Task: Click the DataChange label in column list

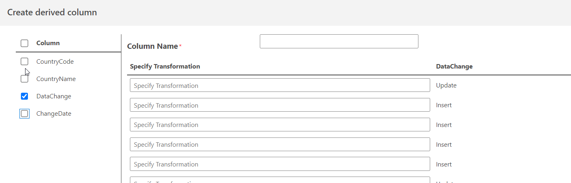Action: [x=54, y=96]
